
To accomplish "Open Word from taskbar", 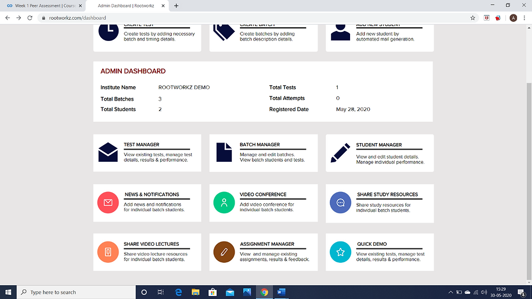I will pos(281,292).
